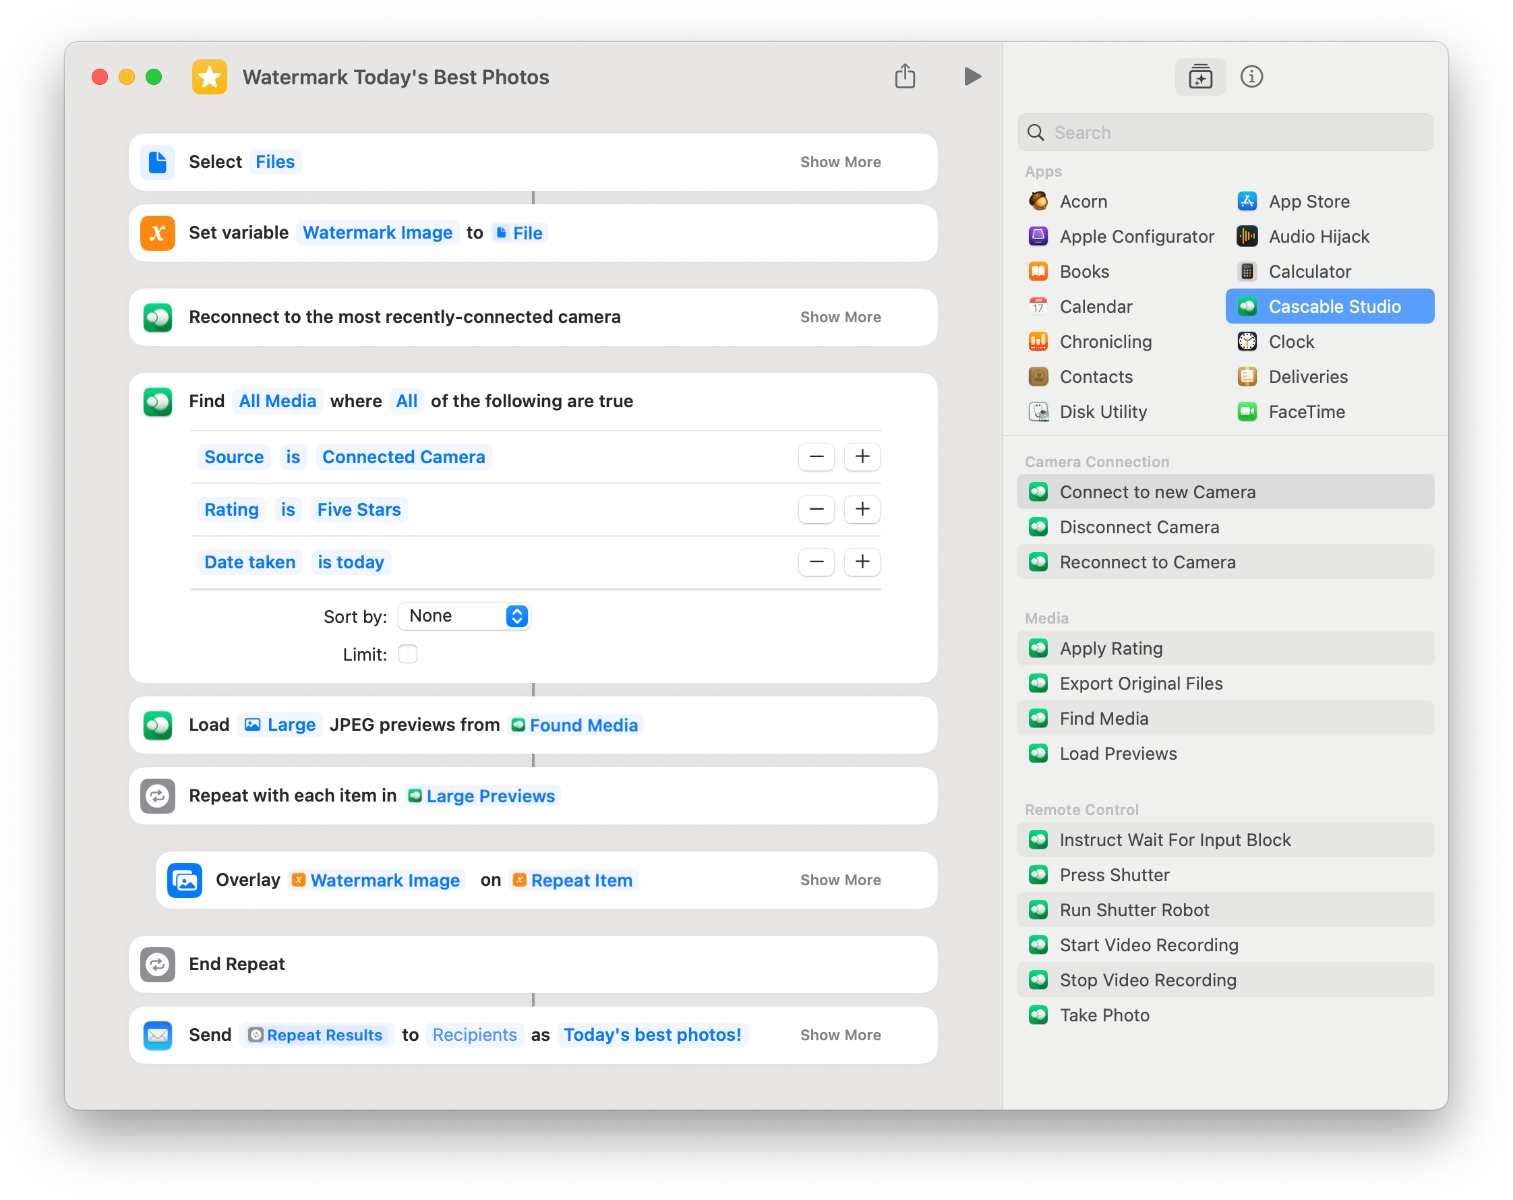
Task: Select Acorn in the Apps list
Action: point(1120,202)
